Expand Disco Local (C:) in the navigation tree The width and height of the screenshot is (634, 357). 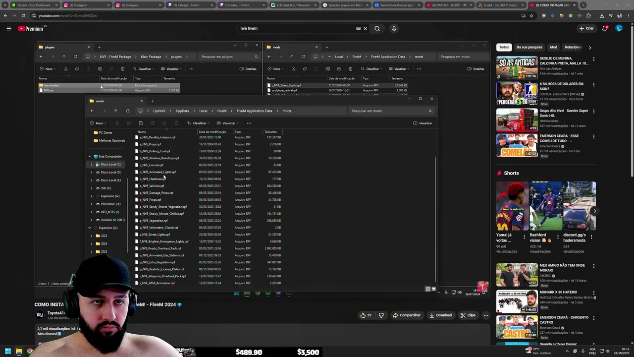coord(91,164)
